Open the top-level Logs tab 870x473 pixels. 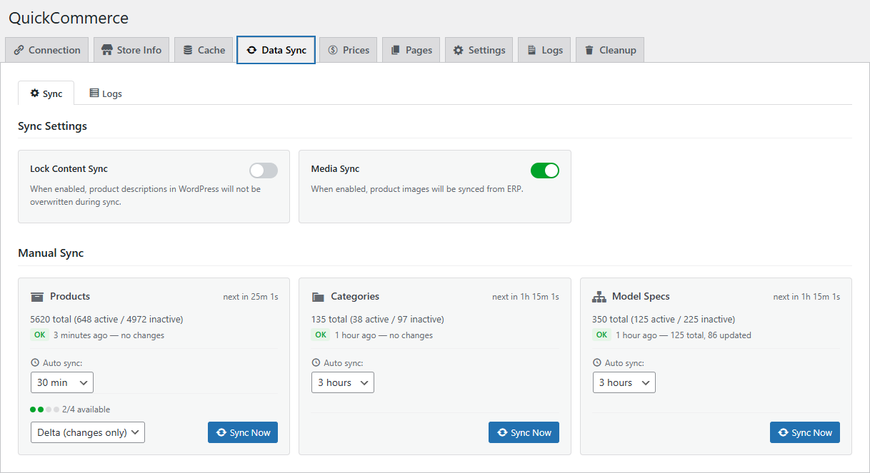point(544,50)
